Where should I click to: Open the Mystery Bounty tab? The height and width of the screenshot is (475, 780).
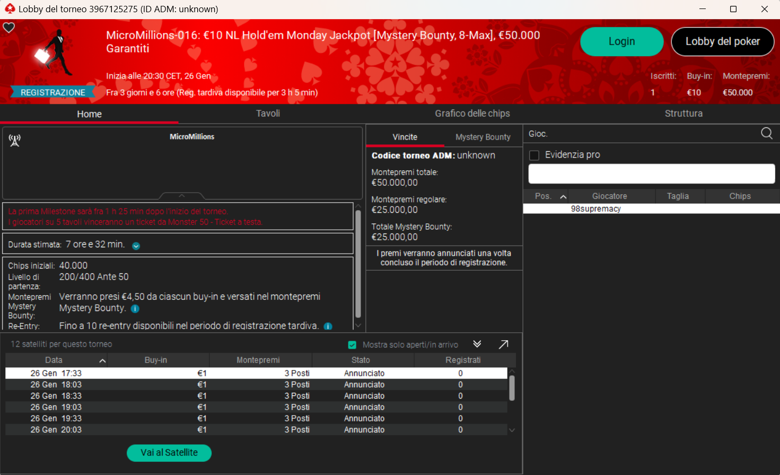tap(483, 137)
